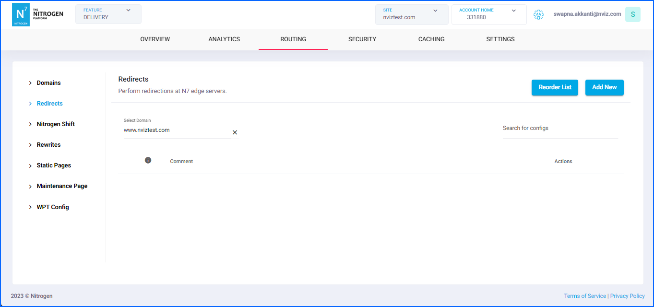Click the Add New button
Viewport: 654px width, 307px height.
(x=604, y=87)
